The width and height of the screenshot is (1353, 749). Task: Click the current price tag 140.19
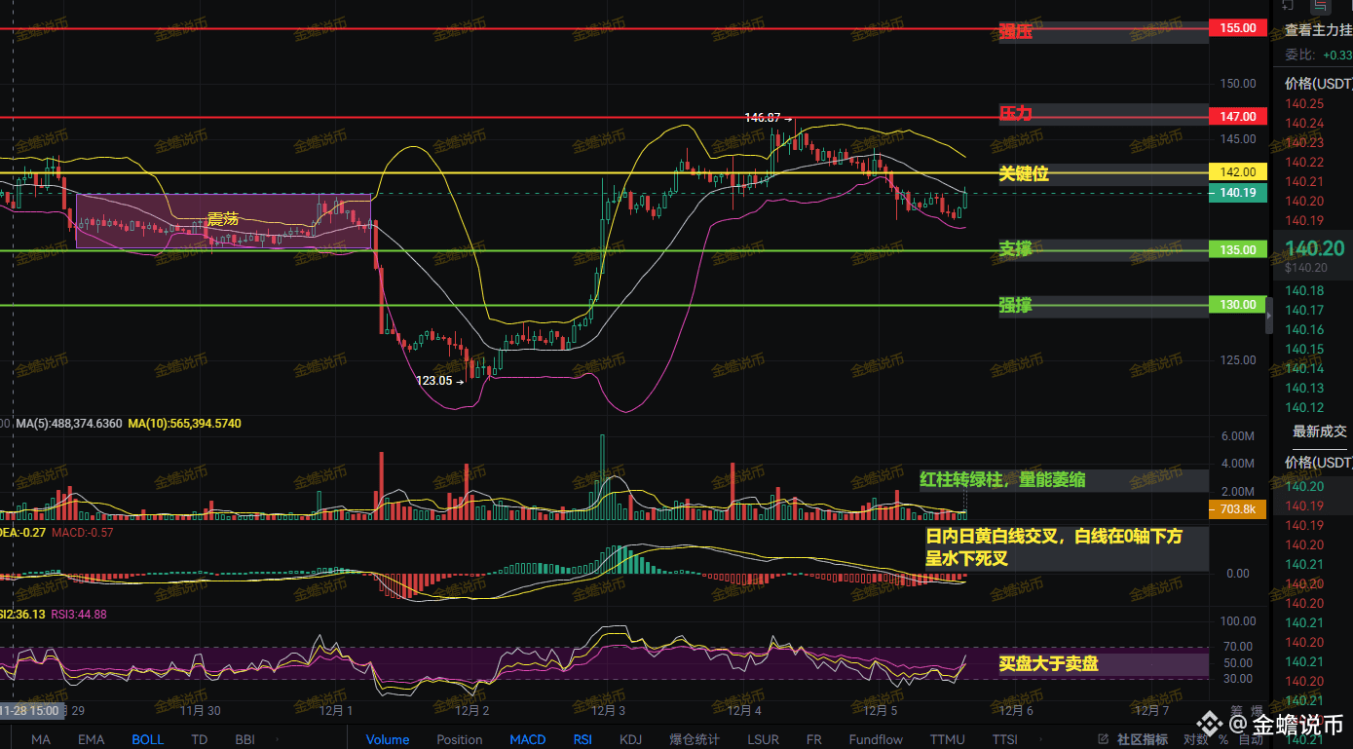click(x=1238, y=193)
